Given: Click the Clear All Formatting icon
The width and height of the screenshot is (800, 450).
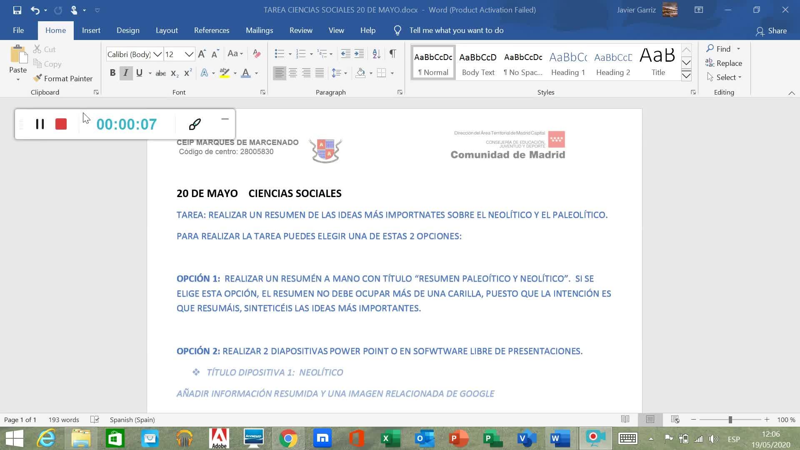Looking at the screenshot, I should tap(257, 54).
